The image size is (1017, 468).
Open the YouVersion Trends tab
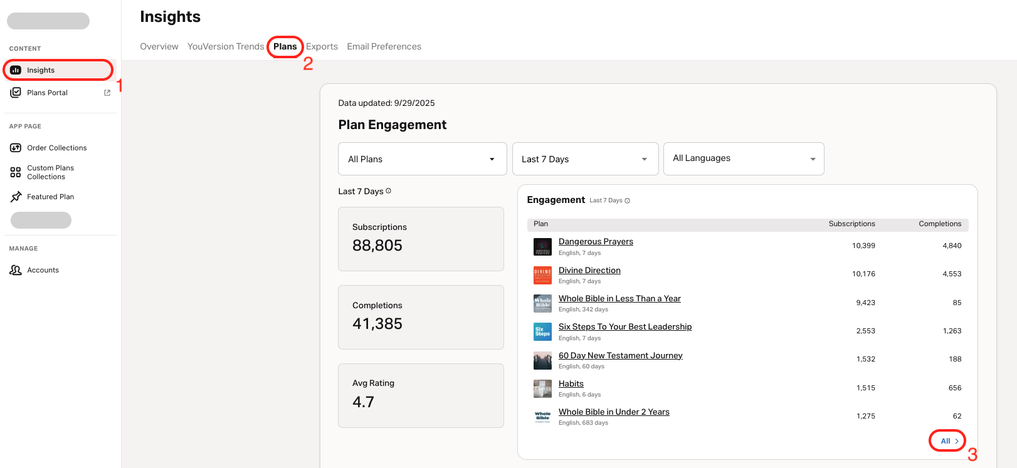click(226, 46)
